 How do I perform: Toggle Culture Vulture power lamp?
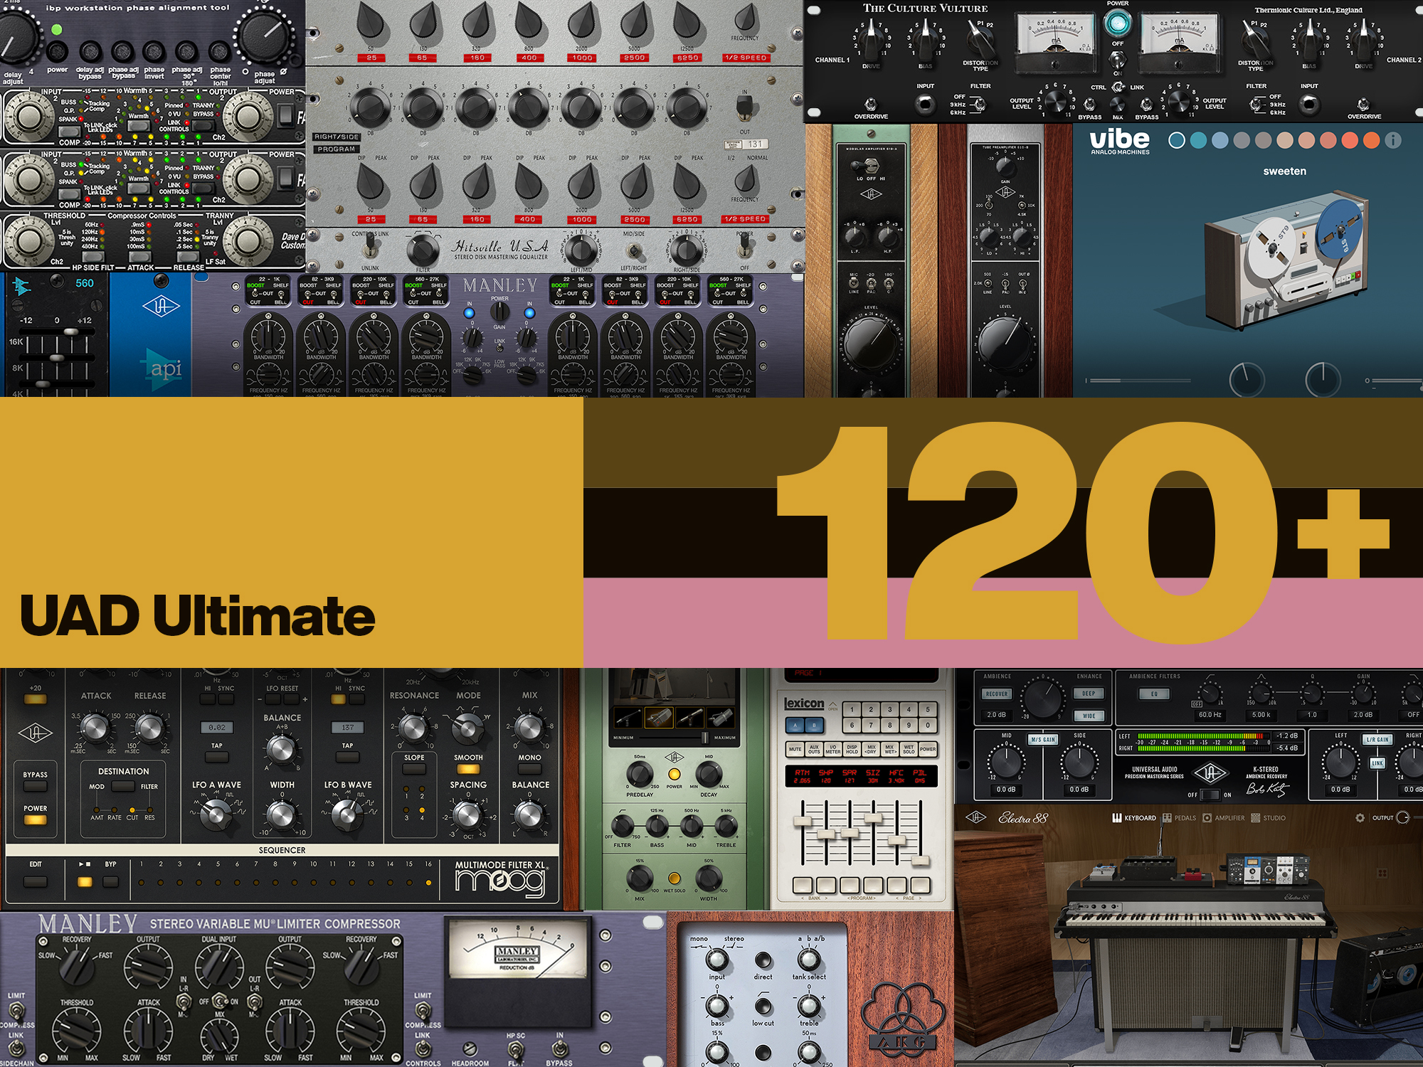(x=1118, y=23)
